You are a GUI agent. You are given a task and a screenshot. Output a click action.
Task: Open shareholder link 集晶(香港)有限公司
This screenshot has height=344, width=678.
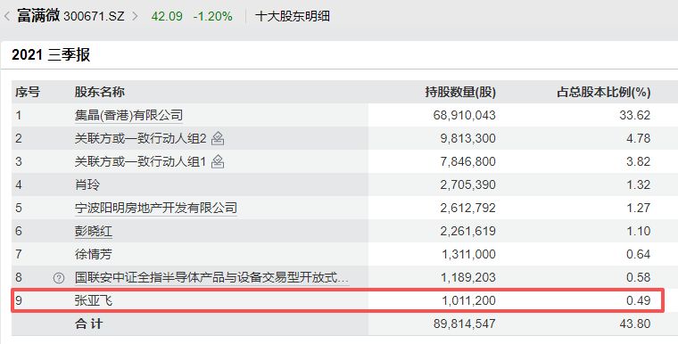click(128, 115)
